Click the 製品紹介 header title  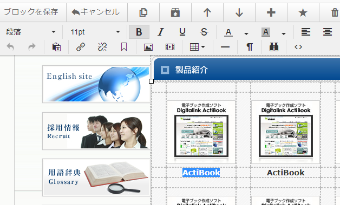click(192, 70)
